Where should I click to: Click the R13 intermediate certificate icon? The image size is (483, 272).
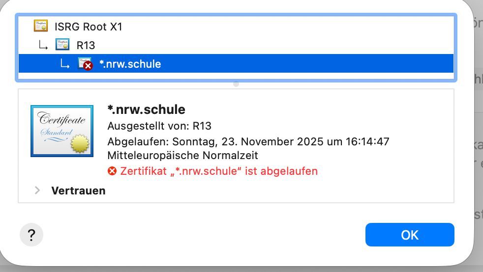(x=62, y=45)
